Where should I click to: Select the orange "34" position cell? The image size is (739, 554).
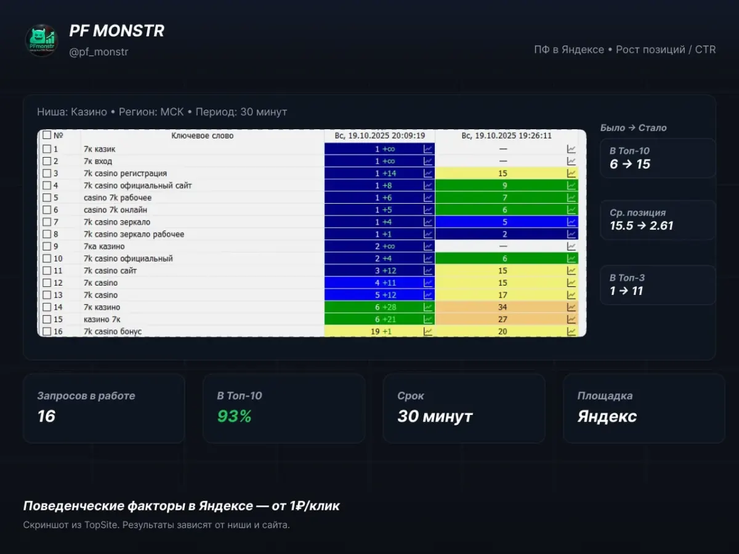(507, 307)
